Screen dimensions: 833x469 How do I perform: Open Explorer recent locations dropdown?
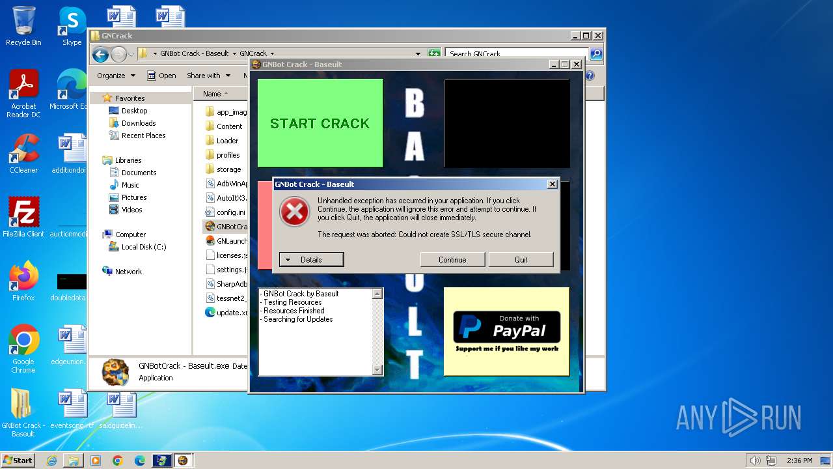click(x=131, y=54)
